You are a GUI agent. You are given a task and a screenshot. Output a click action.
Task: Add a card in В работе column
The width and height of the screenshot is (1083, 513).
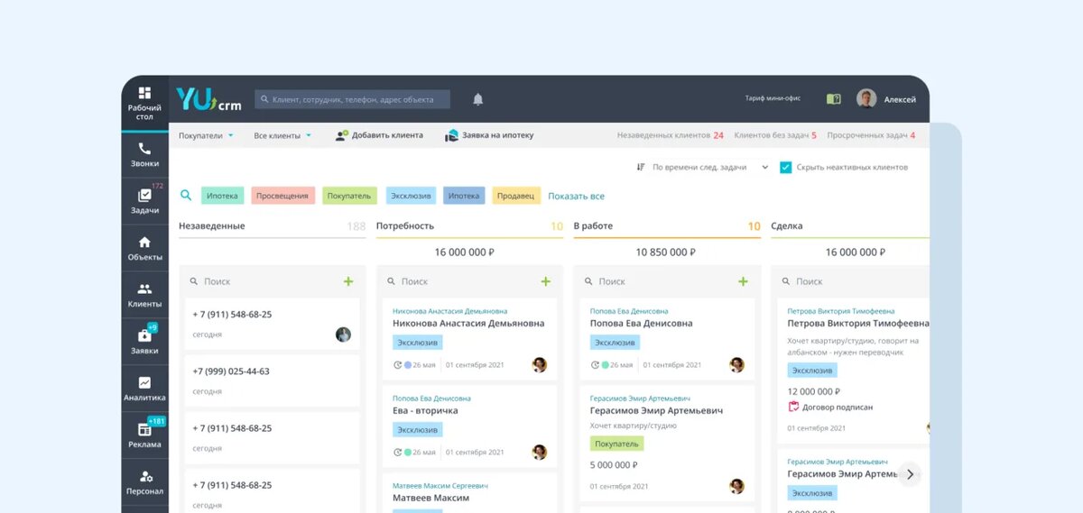[743, 281]
